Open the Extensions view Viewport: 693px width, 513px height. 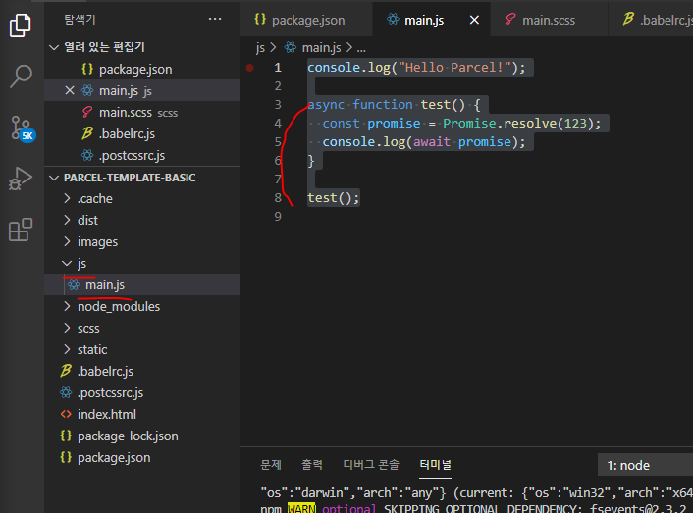point(21,230)
